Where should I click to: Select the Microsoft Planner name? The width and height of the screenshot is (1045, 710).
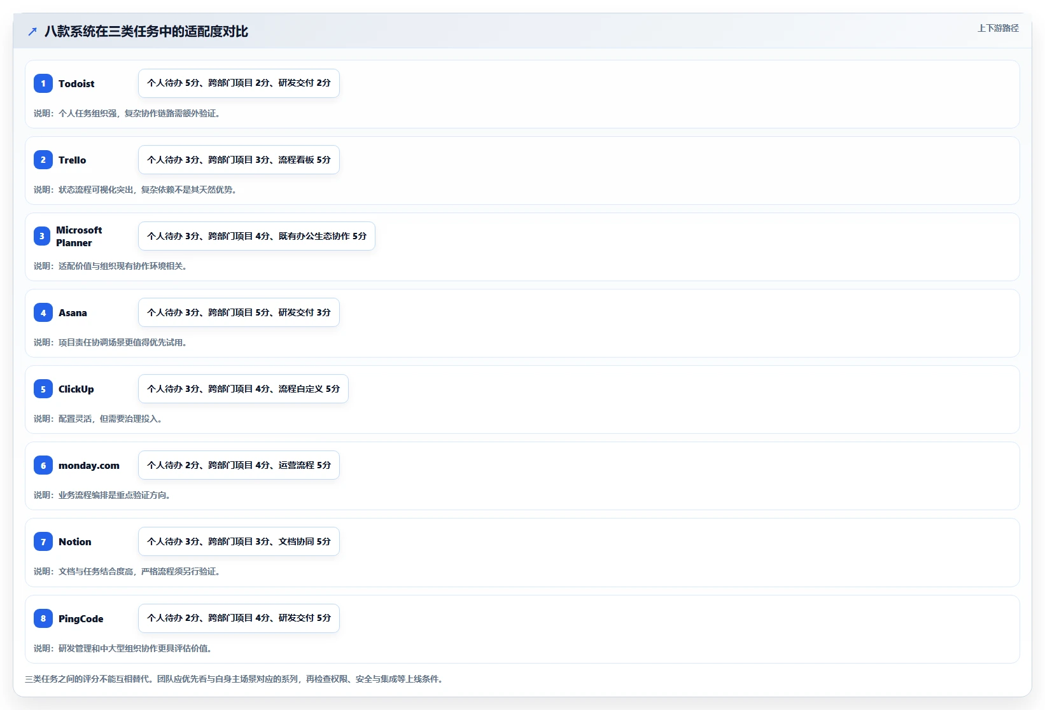pos(79,236)
